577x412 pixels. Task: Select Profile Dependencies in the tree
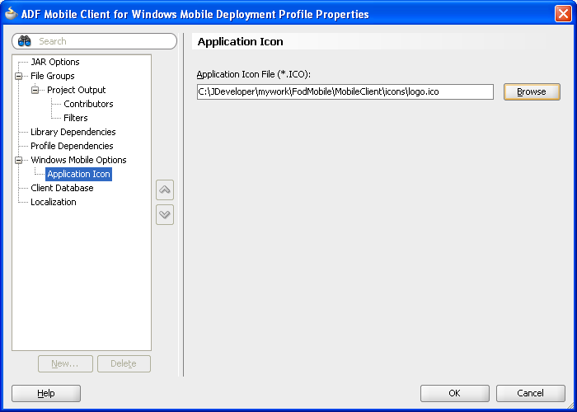(73, 146)
